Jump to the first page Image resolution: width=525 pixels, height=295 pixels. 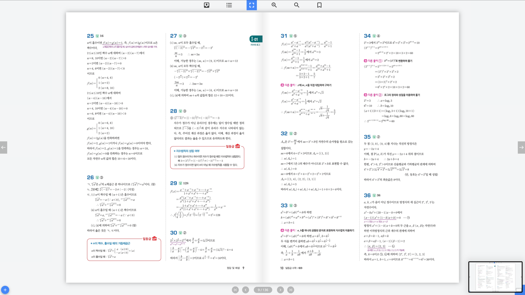(235, 290)
